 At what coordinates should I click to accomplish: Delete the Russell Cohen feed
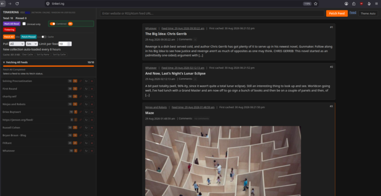(x=92, y=128)
